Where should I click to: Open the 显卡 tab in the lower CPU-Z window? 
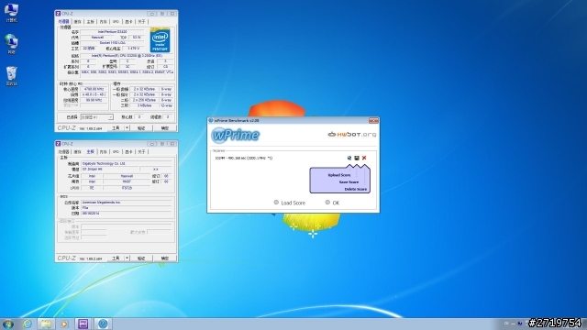click(128, 152)
